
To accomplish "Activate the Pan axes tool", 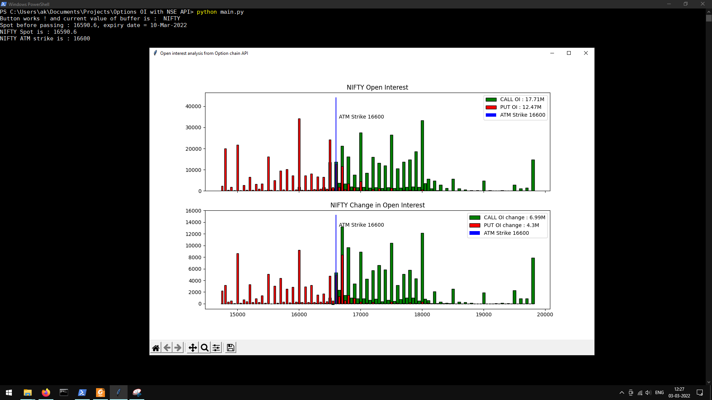I will tap(192, 348).
